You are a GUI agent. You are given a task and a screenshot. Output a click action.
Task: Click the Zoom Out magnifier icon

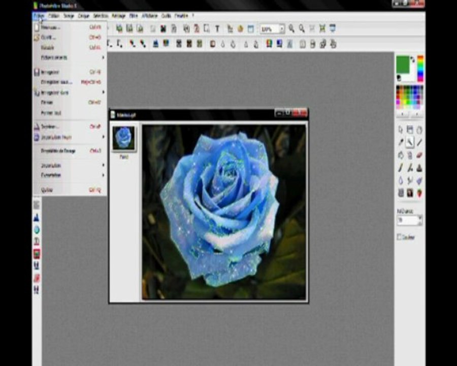[302, 28]
